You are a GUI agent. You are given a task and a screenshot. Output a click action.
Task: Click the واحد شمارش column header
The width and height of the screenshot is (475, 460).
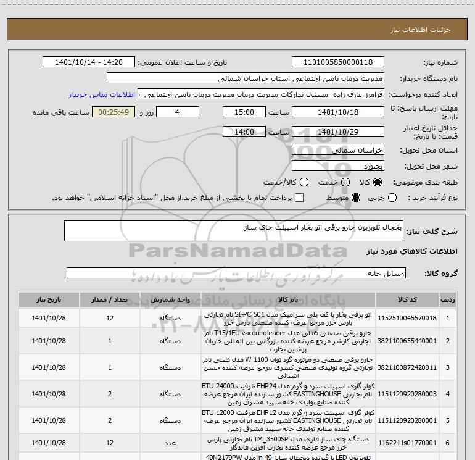coord(170,299)
